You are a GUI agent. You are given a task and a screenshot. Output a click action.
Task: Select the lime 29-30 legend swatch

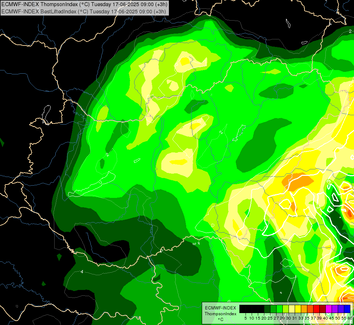[286, 309]
